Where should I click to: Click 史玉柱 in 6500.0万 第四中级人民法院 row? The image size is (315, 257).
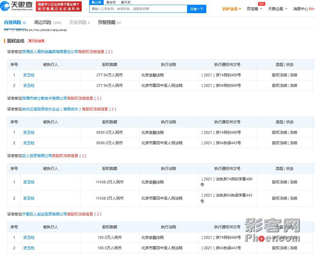point(29,143)
